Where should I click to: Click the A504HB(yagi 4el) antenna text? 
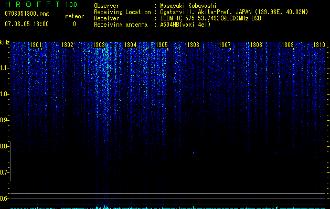pyautogui.click(x=185, y=25)
